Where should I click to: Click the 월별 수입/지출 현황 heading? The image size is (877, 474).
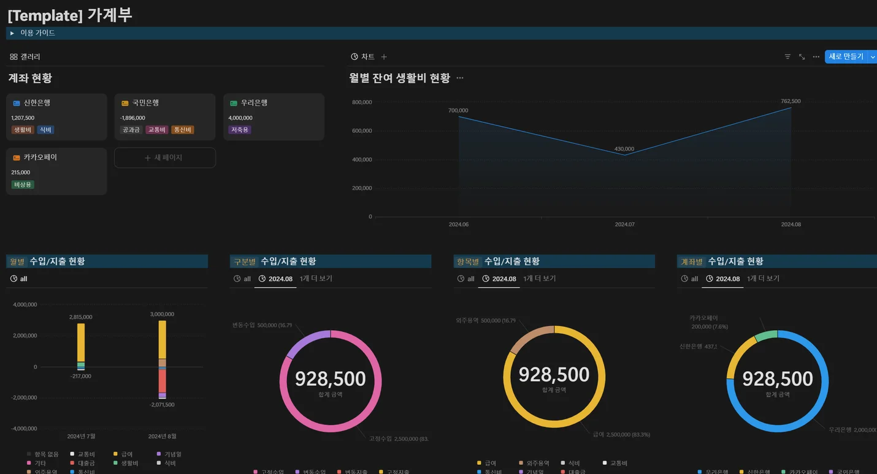(x=47, y=261)
